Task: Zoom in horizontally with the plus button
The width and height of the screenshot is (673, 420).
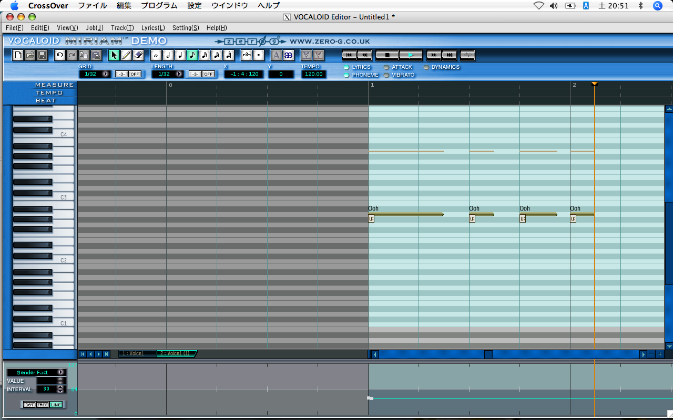Action: (x=660, y=354)
